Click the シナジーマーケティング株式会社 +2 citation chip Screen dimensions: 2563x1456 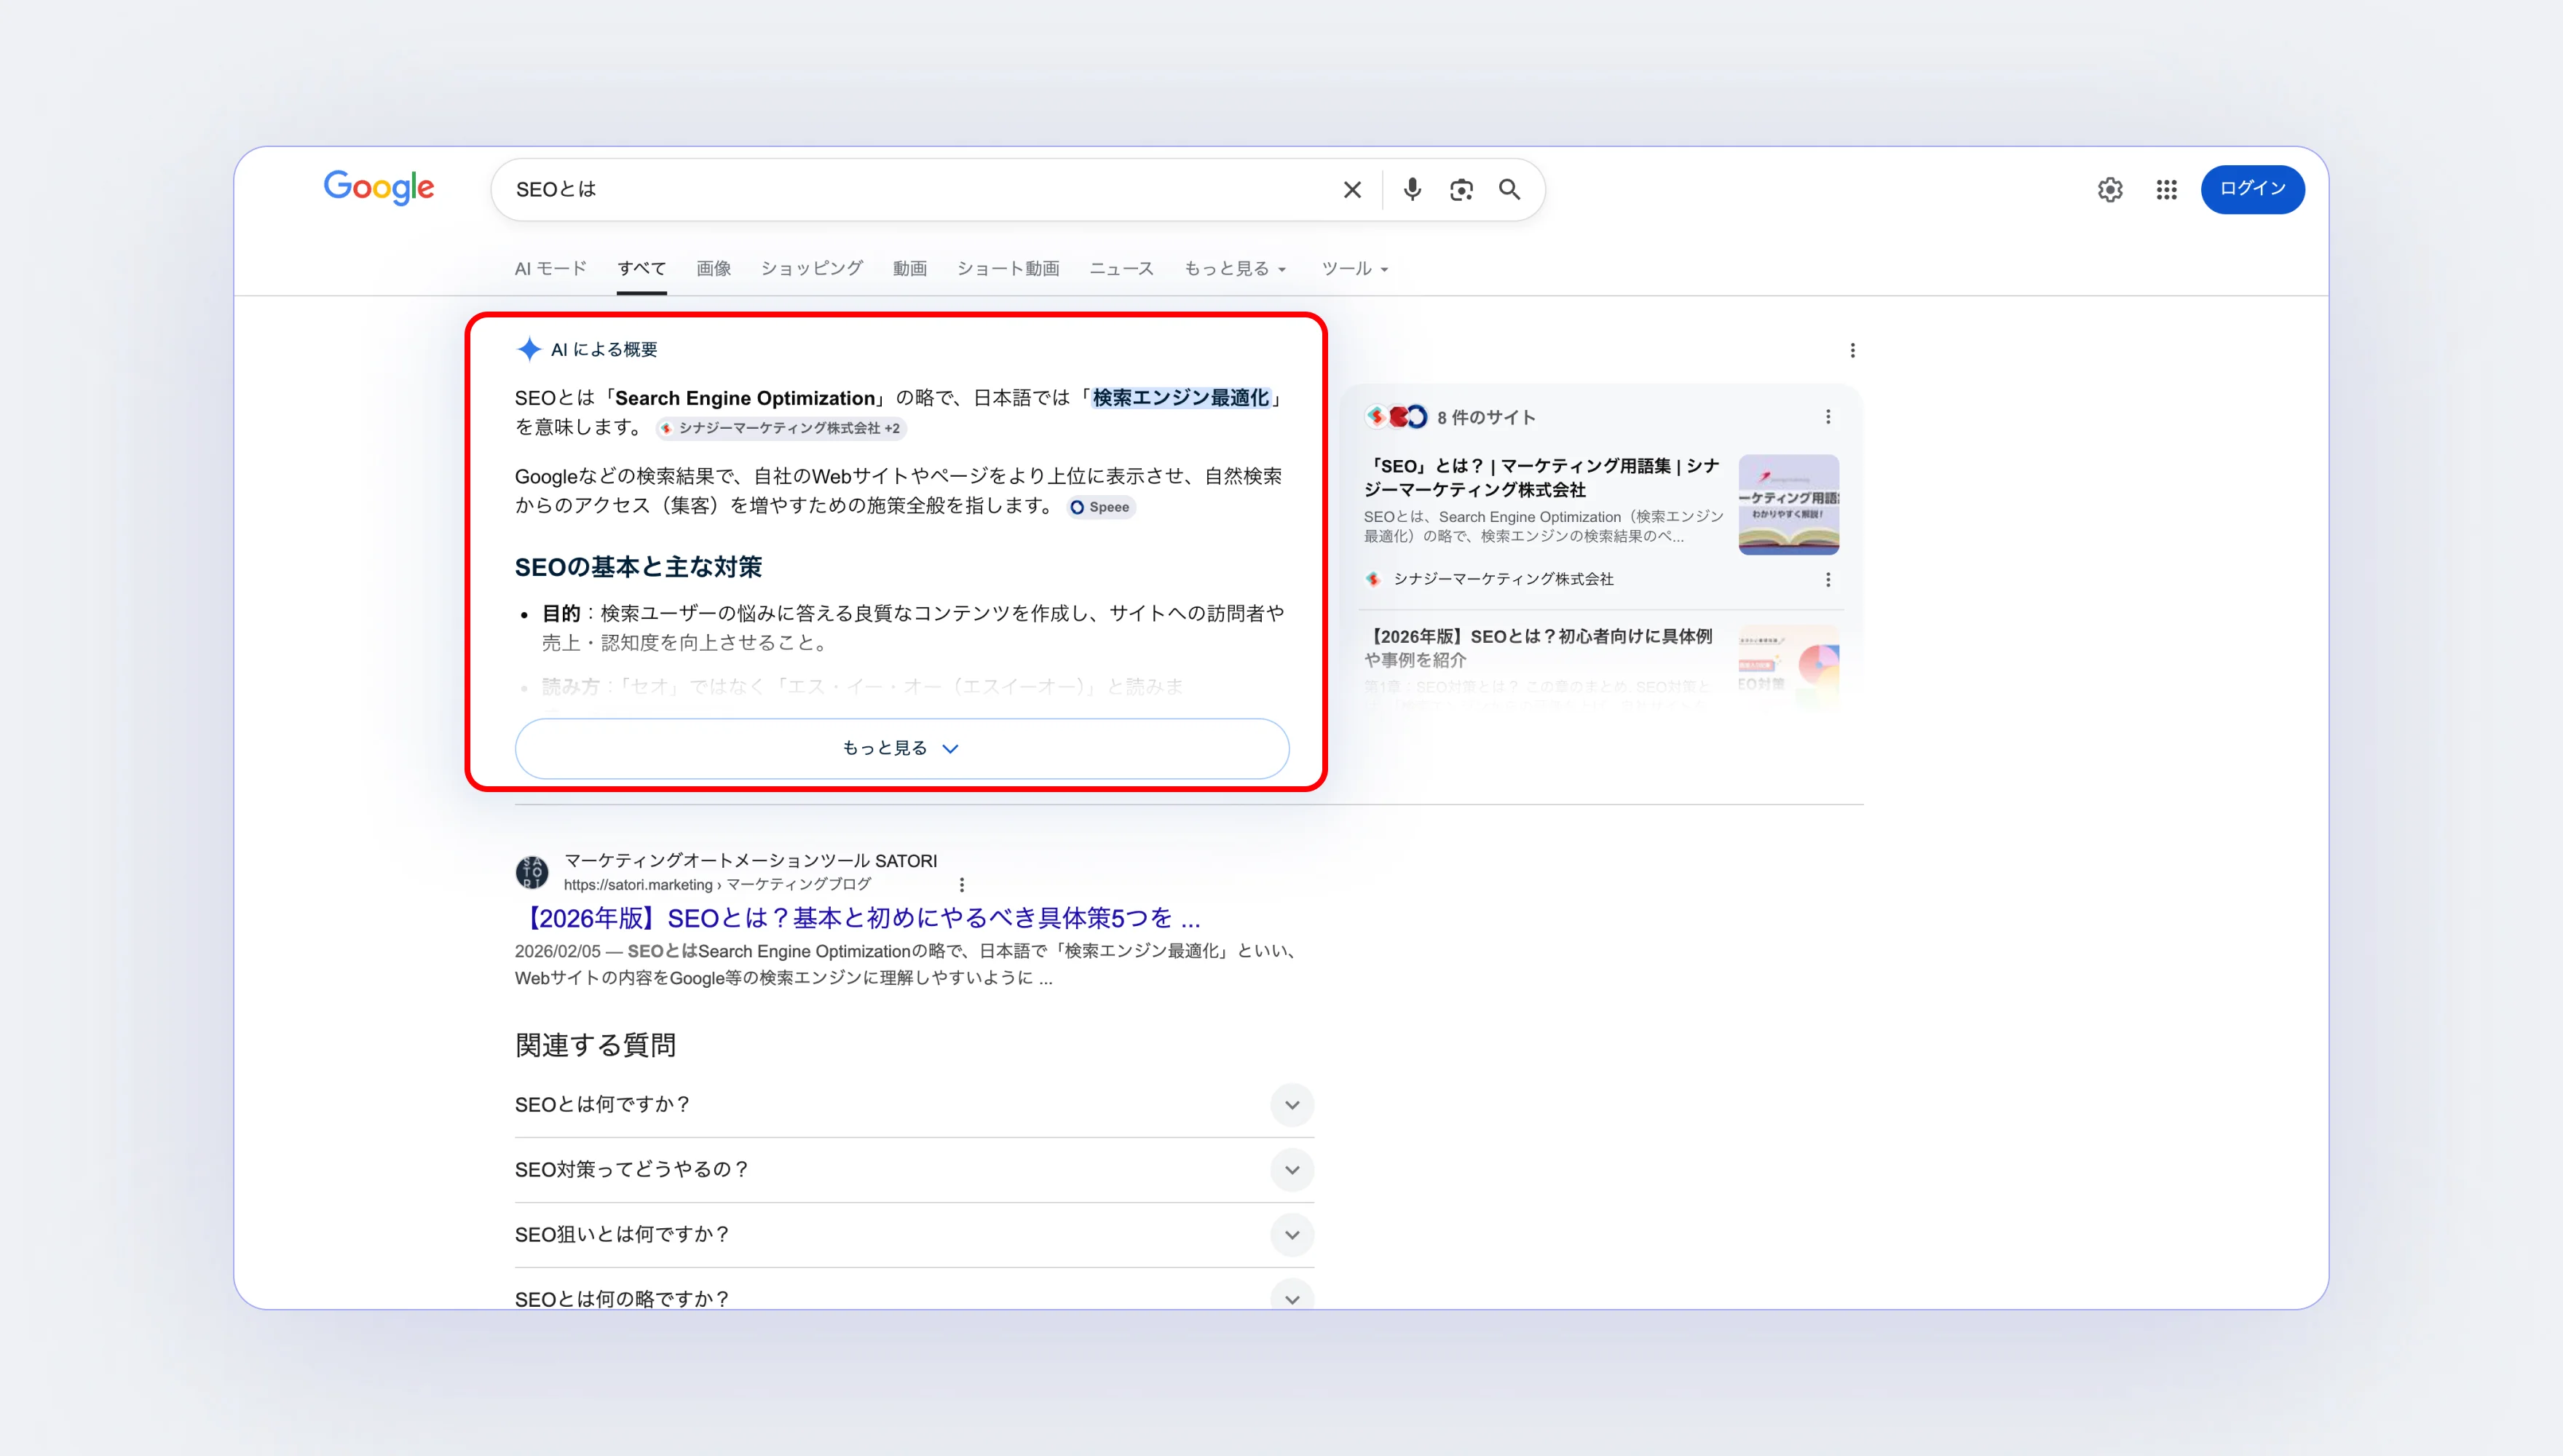tap(780, 428)
